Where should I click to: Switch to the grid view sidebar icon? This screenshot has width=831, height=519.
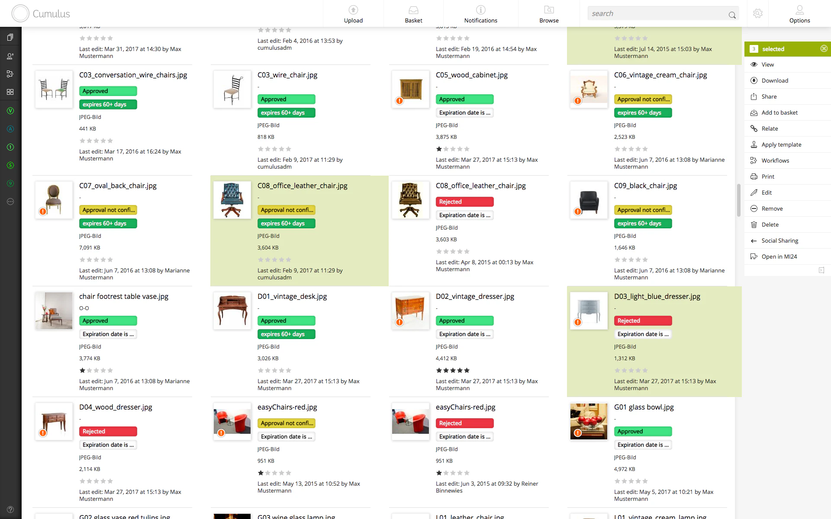coord(10,92)
